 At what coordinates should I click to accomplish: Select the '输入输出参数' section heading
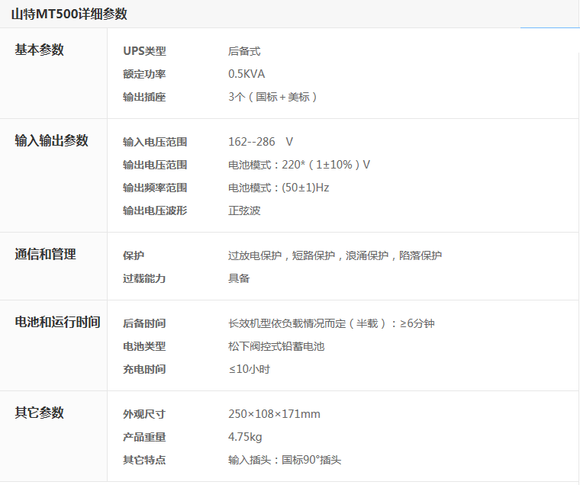(x=51, y=140)
